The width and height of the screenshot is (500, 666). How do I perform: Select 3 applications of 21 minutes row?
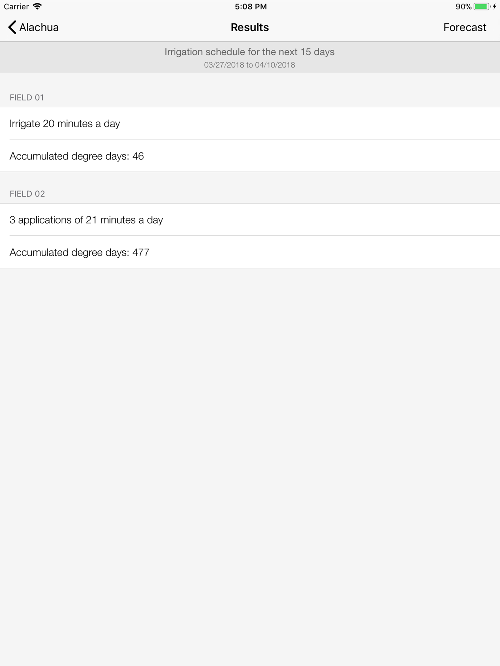(250, 220)
